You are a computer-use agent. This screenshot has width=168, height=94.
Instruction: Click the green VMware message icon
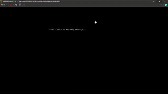(x=166, y=5)
